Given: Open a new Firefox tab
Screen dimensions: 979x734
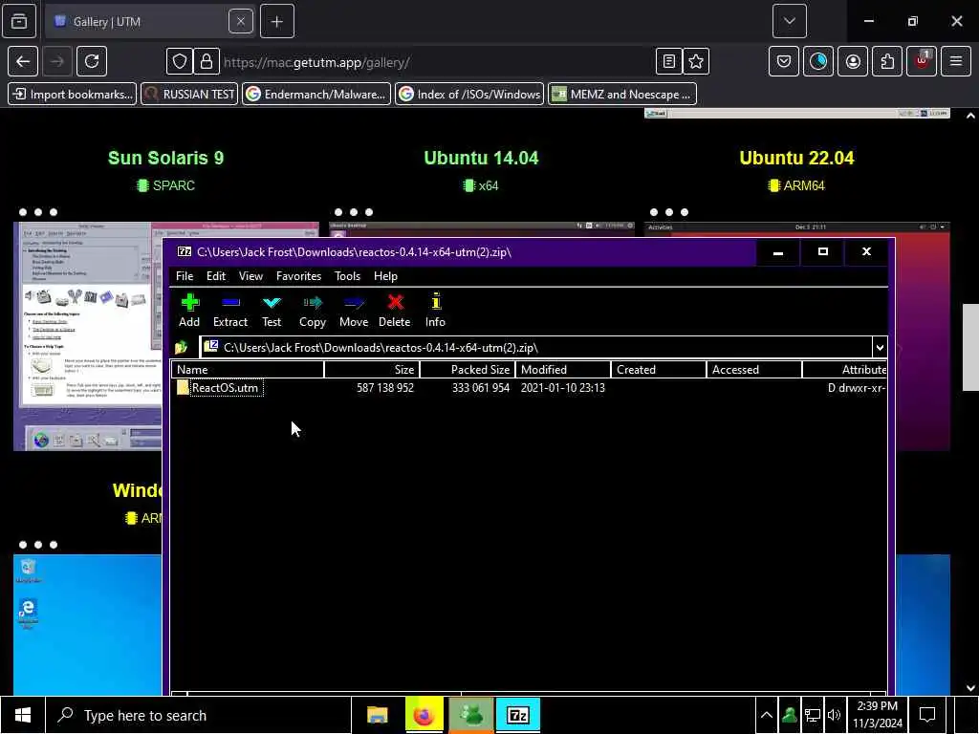Looking at the screenshot, I should tap(277, 21).
